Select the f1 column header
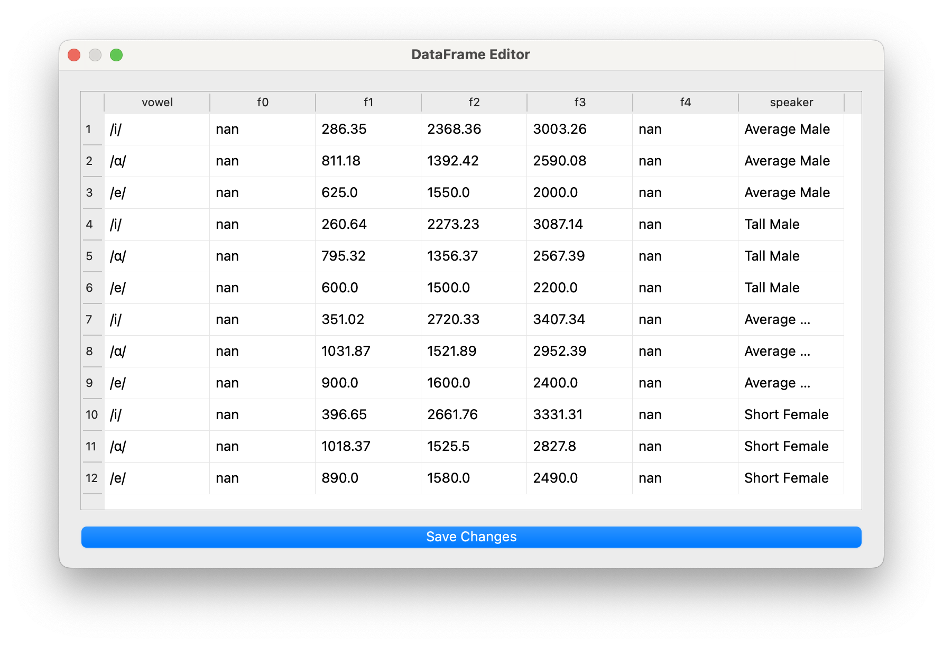 point(368,103)
